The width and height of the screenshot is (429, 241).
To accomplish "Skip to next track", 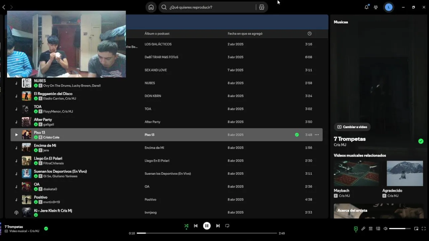I will pyautogui.click(x=218, y=226).
